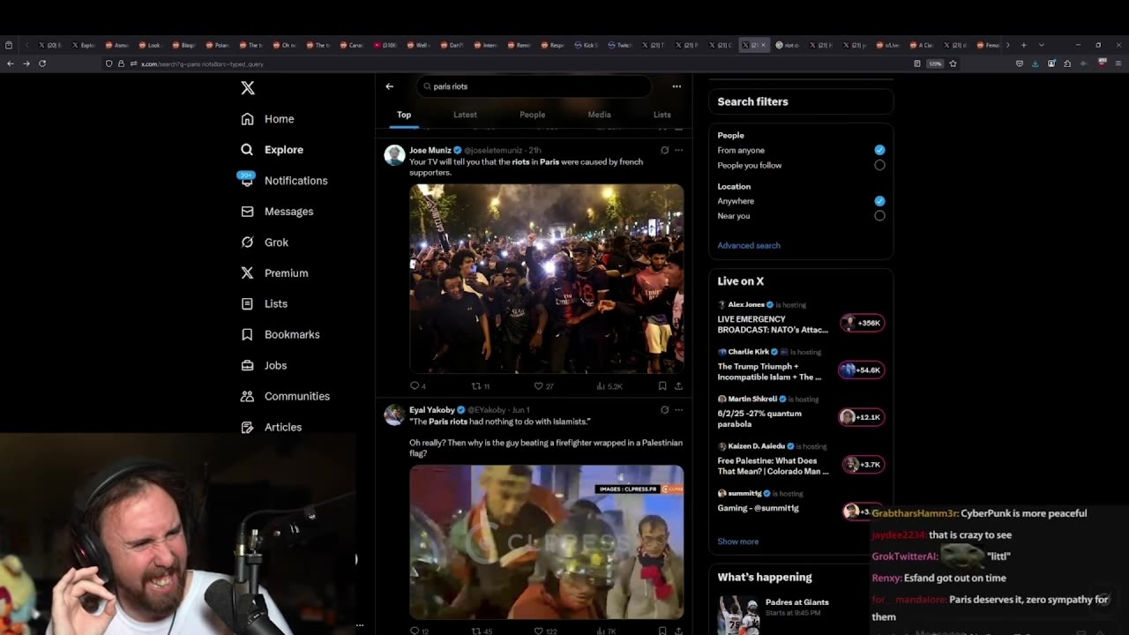Open new browser tab plus button
The width and height of the screenshot is (1129, 635).
[x=1023, y=45]
